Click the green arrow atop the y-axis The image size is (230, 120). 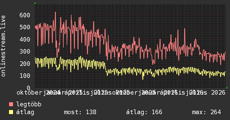[x=35, y=3]
